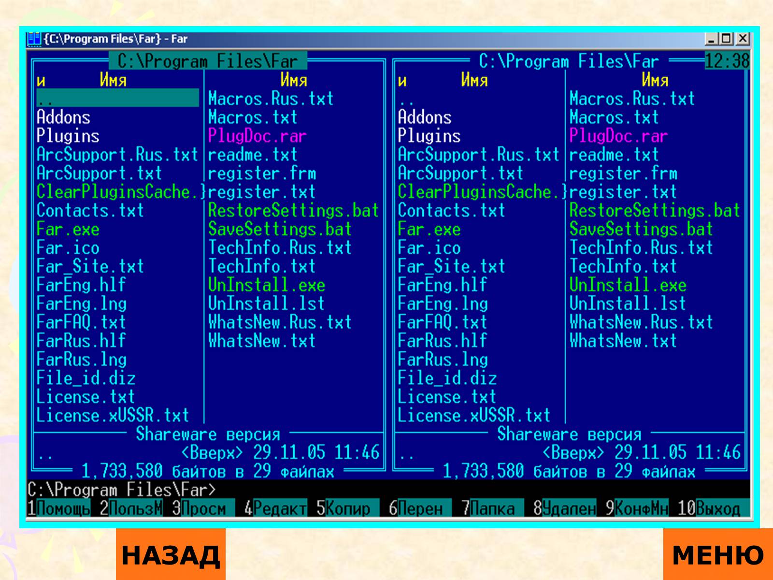The image size is (773, 580).
Task: Select ArcSupport.txt in the left panel
Action: (x=99, y=173)
